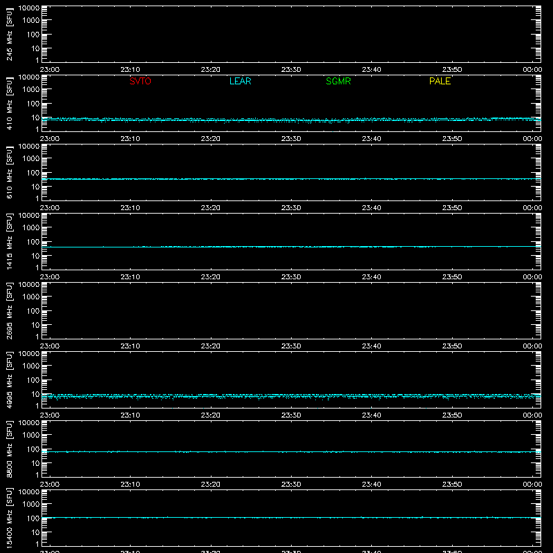Click the 15400 MHz cyan data trace
Screen dimensions: 553x553
coord(291,518)
